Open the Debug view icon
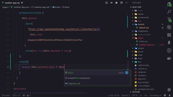The width and height of the screenshot is (173, 97). tap(169, 27)
